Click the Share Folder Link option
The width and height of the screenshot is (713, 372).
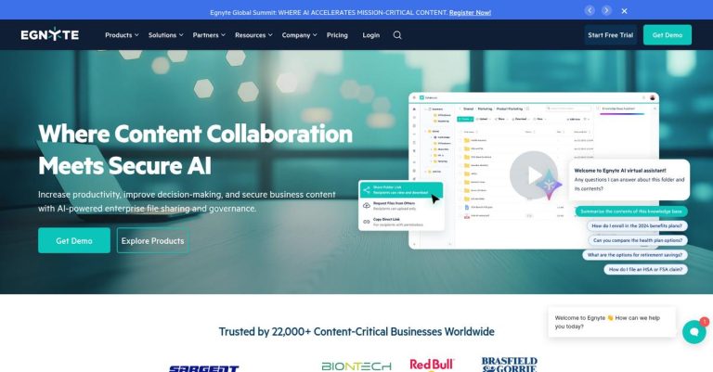(x=401, y=190)
